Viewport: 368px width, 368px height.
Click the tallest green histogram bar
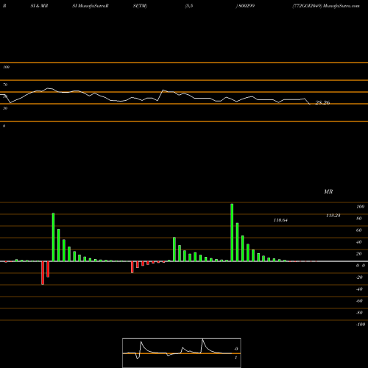point(232,233)
